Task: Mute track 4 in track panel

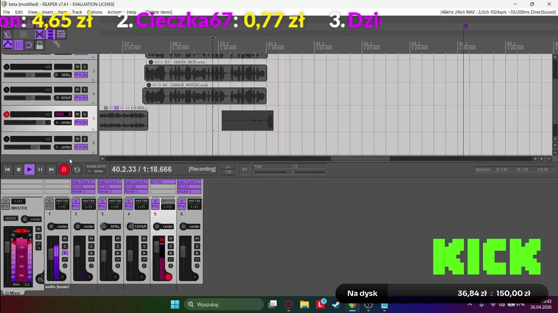Action: pyautogui.click(x=78, y=90)
